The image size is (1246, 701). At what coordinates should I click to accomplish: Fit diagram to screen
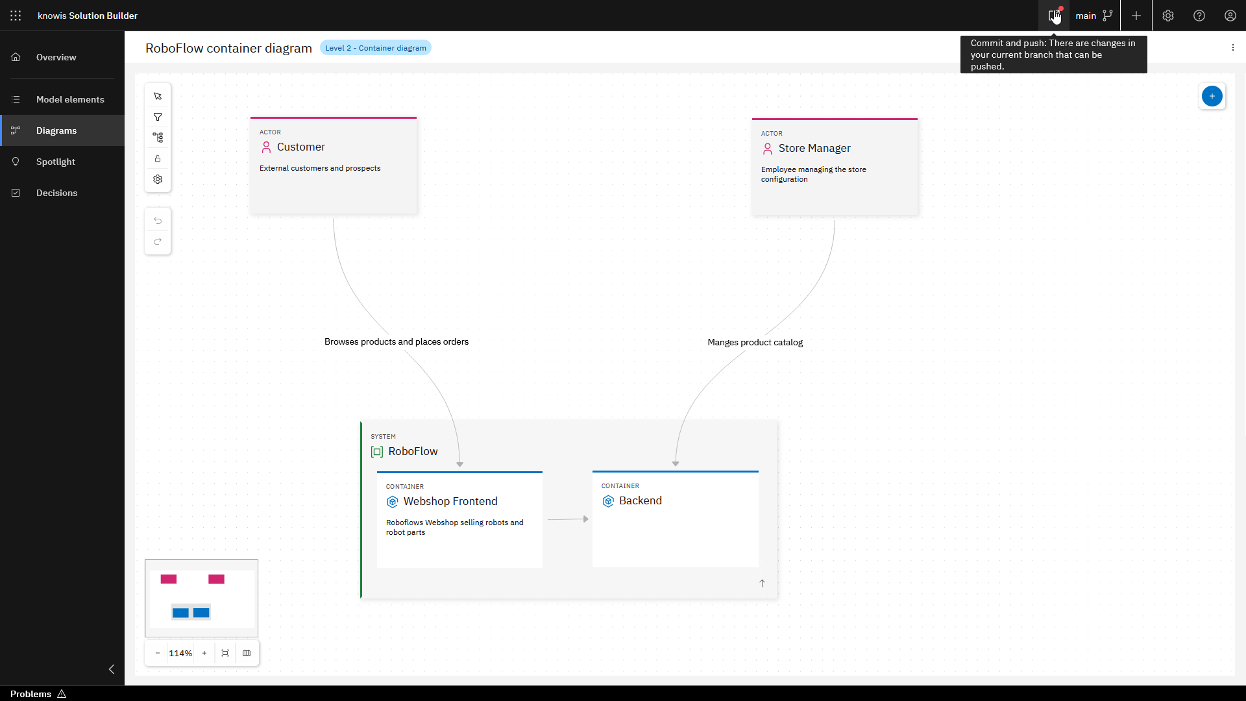coord(225,653)
